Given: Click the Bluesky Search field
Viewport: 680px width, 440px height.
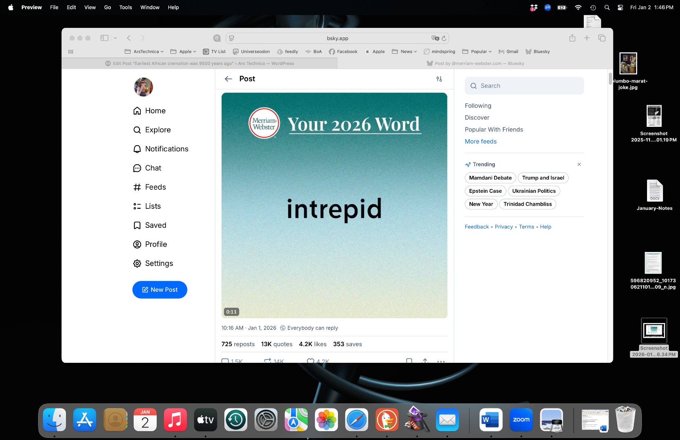Looking at the screenshot, I should [x=524, y=86].
